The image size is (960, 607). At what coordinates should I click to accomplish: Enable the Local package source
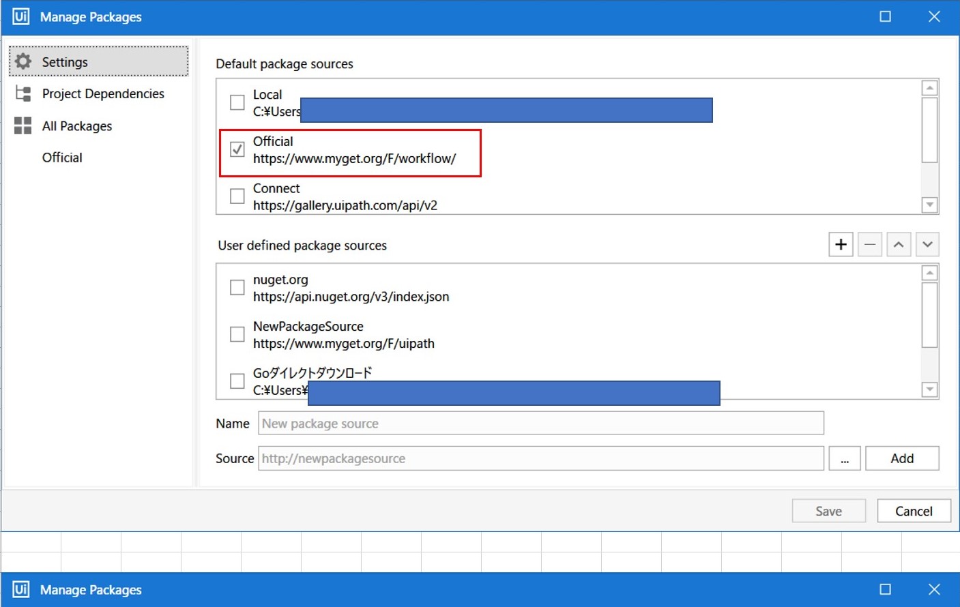(237, 102)
